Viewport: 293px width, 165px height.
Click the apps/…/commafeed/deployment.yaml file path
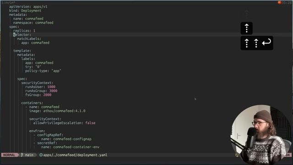coord(75,155)
